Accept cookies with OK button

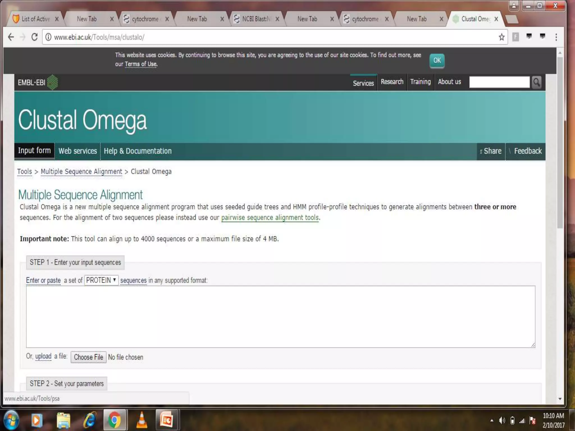437,60
